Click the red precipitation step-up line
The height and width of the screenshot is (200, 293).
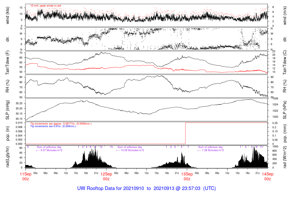[185, 133]
